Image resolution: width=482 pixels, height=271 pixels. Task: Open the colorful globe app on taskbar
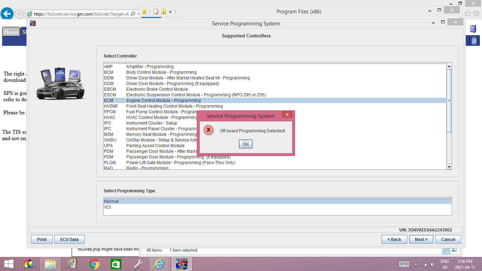29,264
